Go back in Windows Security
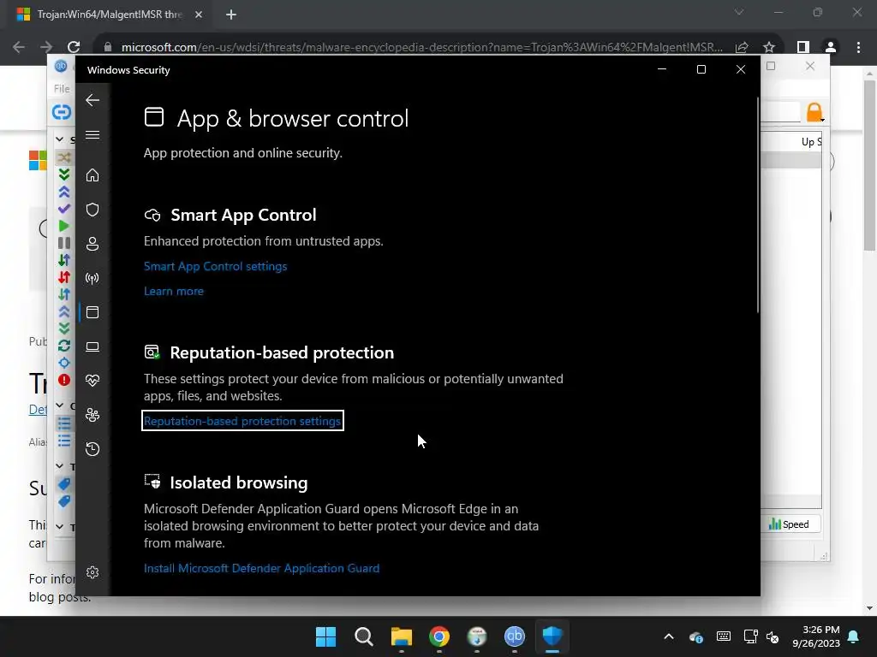This screenshot has height=657, width=877. [x=92, y=101]
